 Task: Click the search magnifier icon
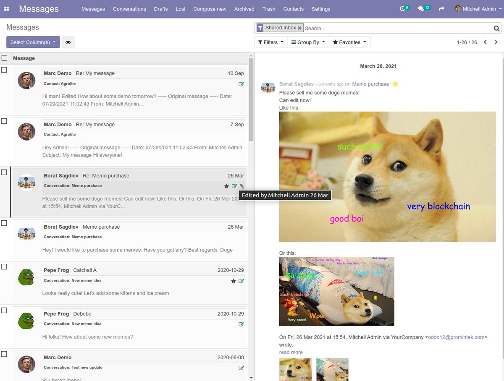pos(496,29)
